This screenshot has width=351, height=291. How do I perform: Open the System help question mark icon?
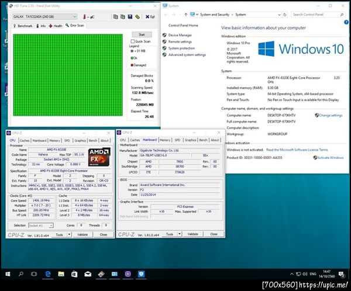tap(346, 22)
